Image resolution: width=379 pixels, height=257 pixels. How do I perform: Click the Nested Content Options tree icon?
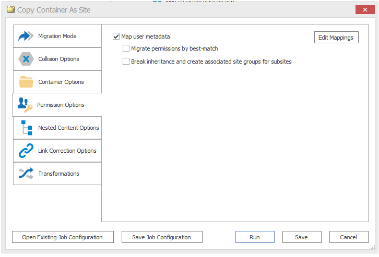tap(26, 128)
